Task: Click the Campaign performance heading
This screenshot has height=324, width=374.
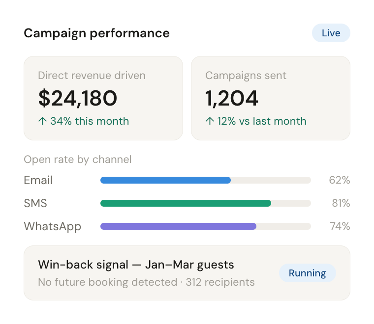Action: 97,33
